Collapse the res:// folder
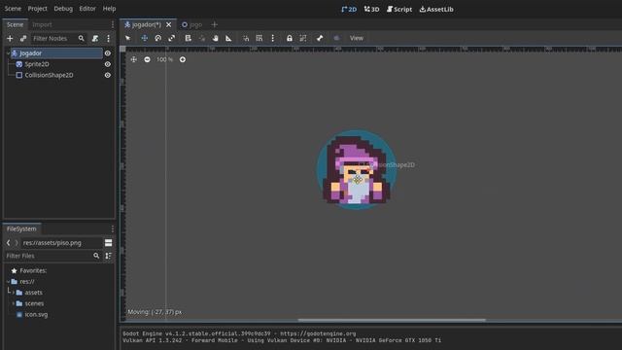 coord(8,281)
